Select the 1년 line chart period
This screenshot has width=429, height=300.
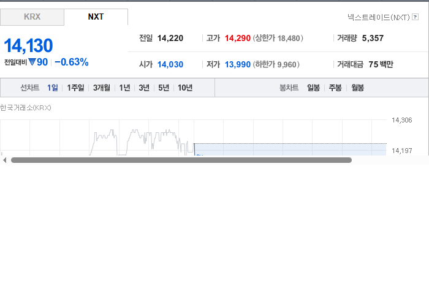click(124, 88)
